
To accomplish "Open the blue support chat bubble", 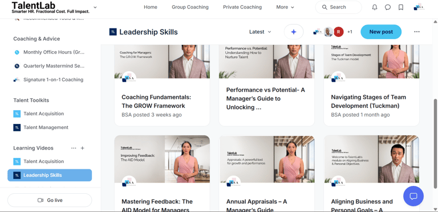I will 413,196.
